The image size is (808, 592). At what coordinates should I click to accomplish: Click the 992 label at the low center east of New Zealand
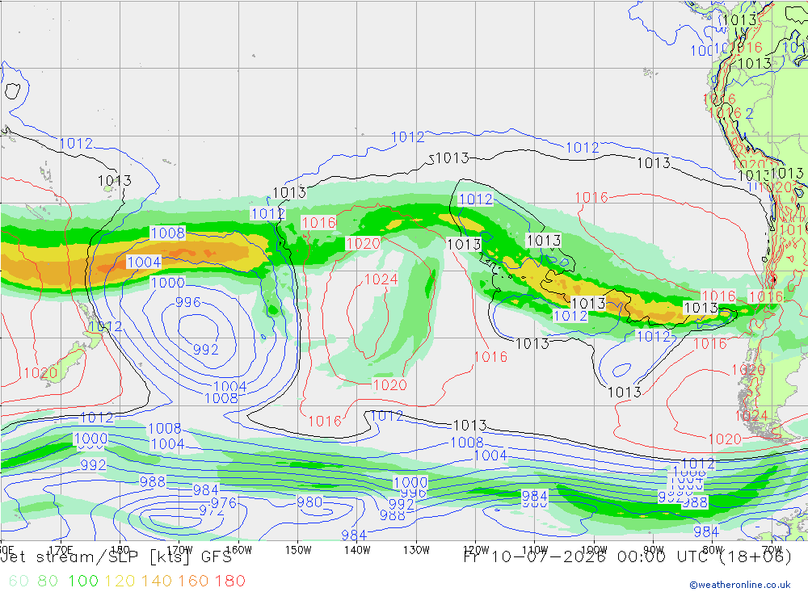[x=205, y=350]
